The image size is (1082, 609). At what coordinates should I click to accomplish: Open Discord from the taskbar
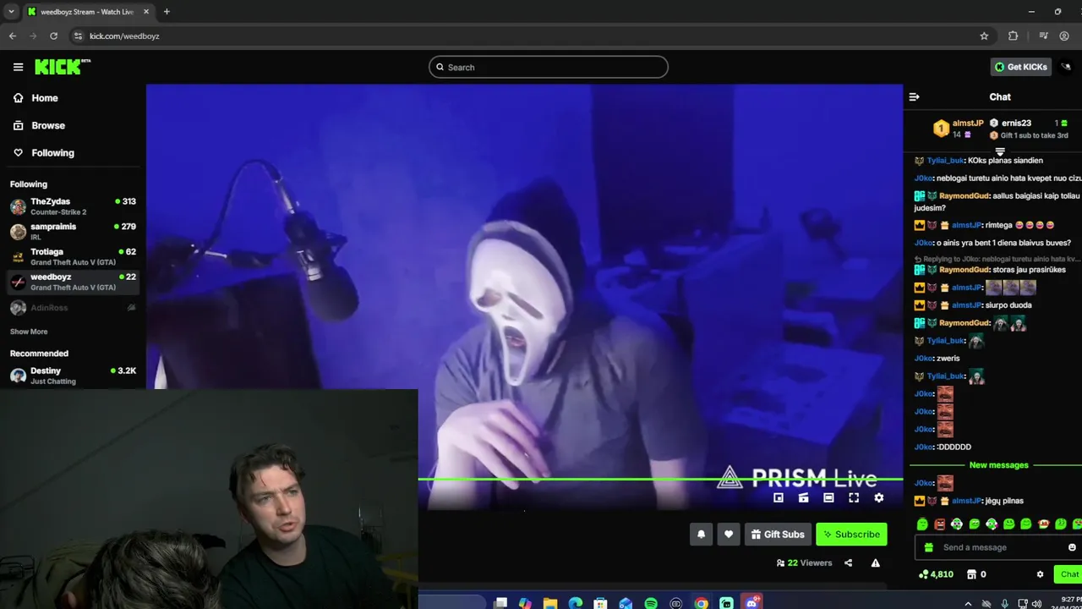[x=751, y=603]
